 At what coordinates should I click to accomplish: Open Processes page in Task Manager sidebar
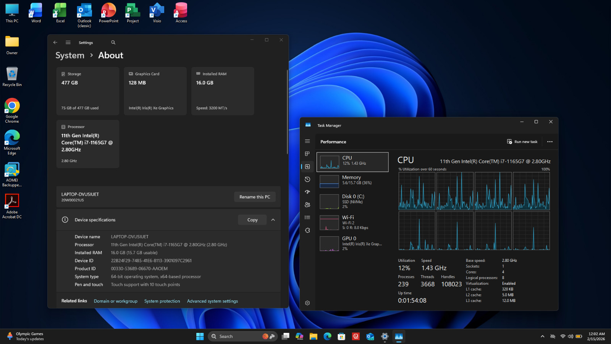click(x=307, y=154)
